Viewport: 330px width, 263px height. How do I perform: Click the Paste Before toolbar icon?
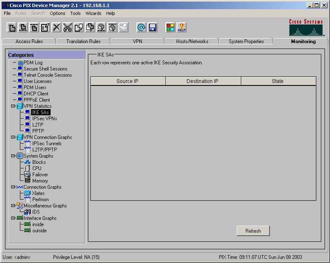point(101,27)
